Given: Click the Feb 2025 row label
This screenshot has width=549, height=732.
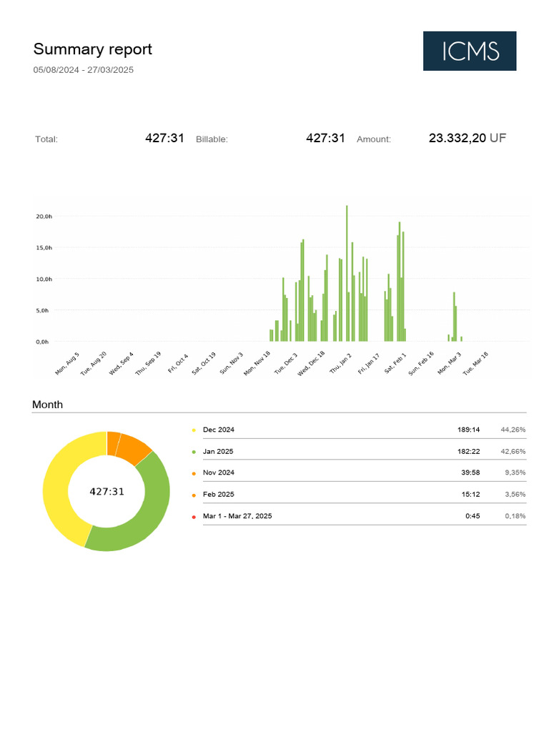Looking at the screenshot, I should [219, 495].
